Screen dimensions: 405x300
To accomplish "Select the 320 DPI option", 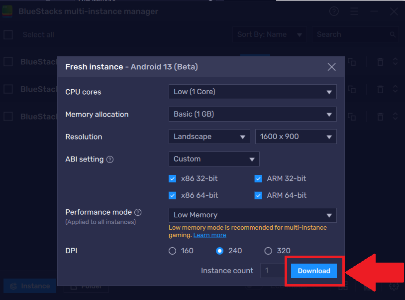I will tap(268, 251).
